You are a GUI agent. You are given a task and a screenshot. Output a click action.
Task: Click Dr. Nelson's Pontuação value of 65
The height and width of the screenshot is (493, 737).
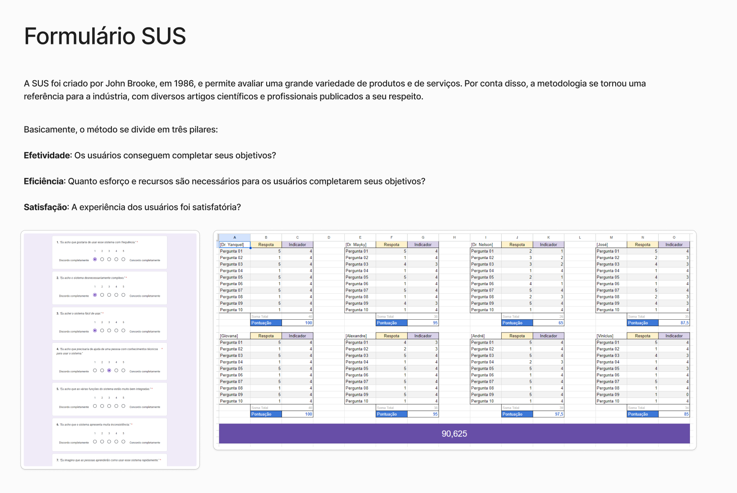(548, 323)
